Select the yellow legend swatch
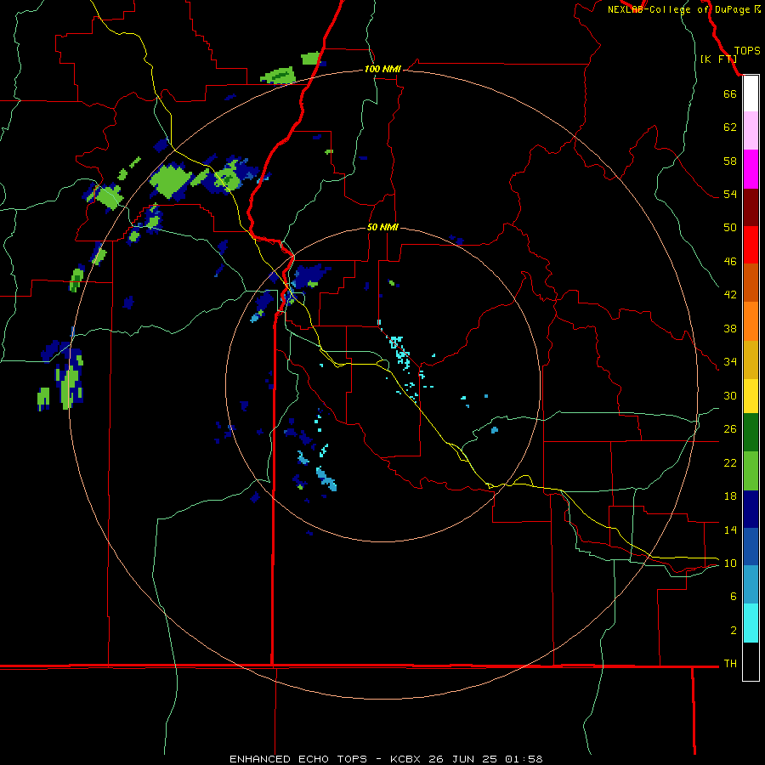This screenshot has width=765, height=765. [x=751, y=396]
